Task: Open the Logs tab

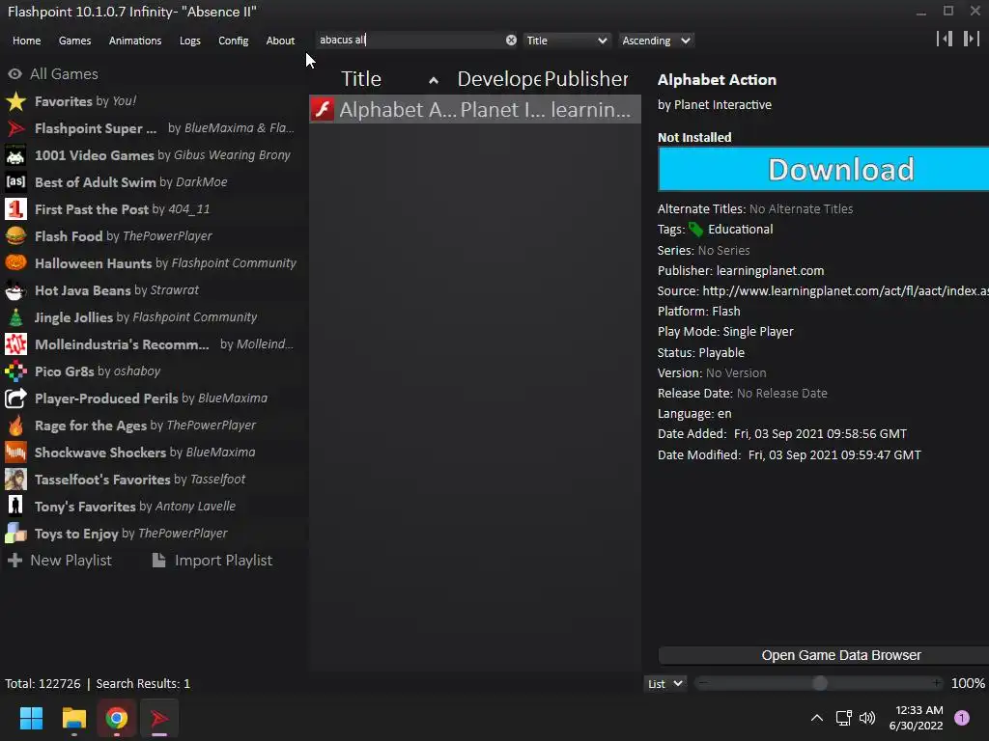Action: (190, 41)
